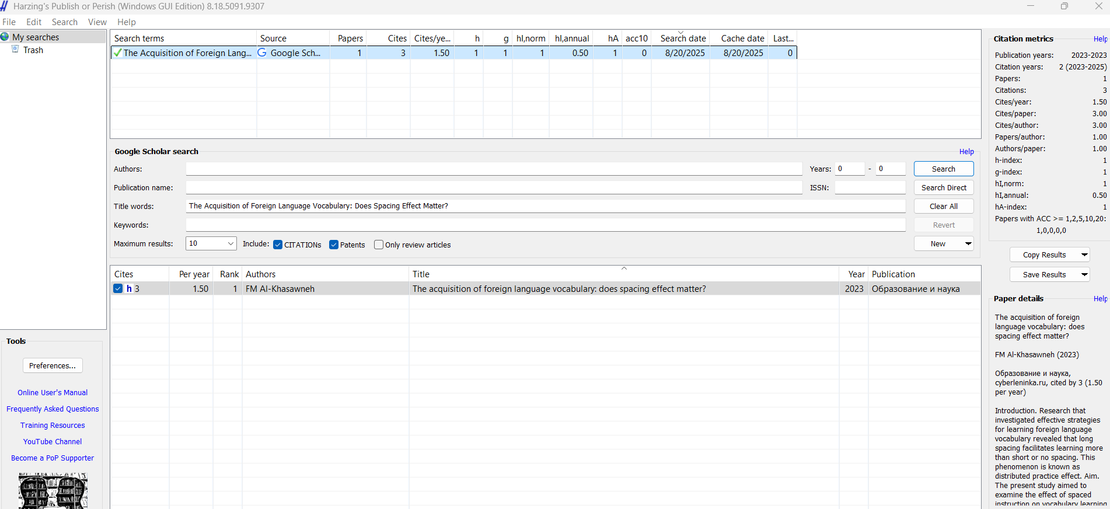This screenshot has height=509, width=1110.
Task: Toggle the CITATIONs include checkbox
Action: click(x=278, y=245)
